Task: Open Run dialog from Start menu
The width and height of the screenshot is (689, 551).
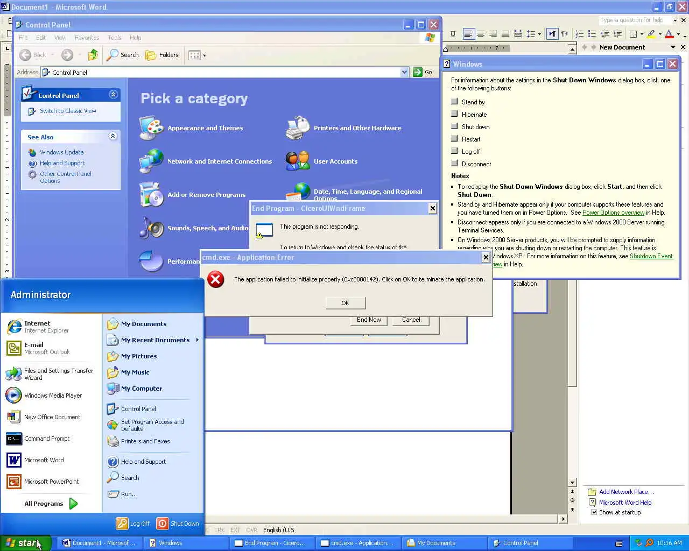Action: 123,494
